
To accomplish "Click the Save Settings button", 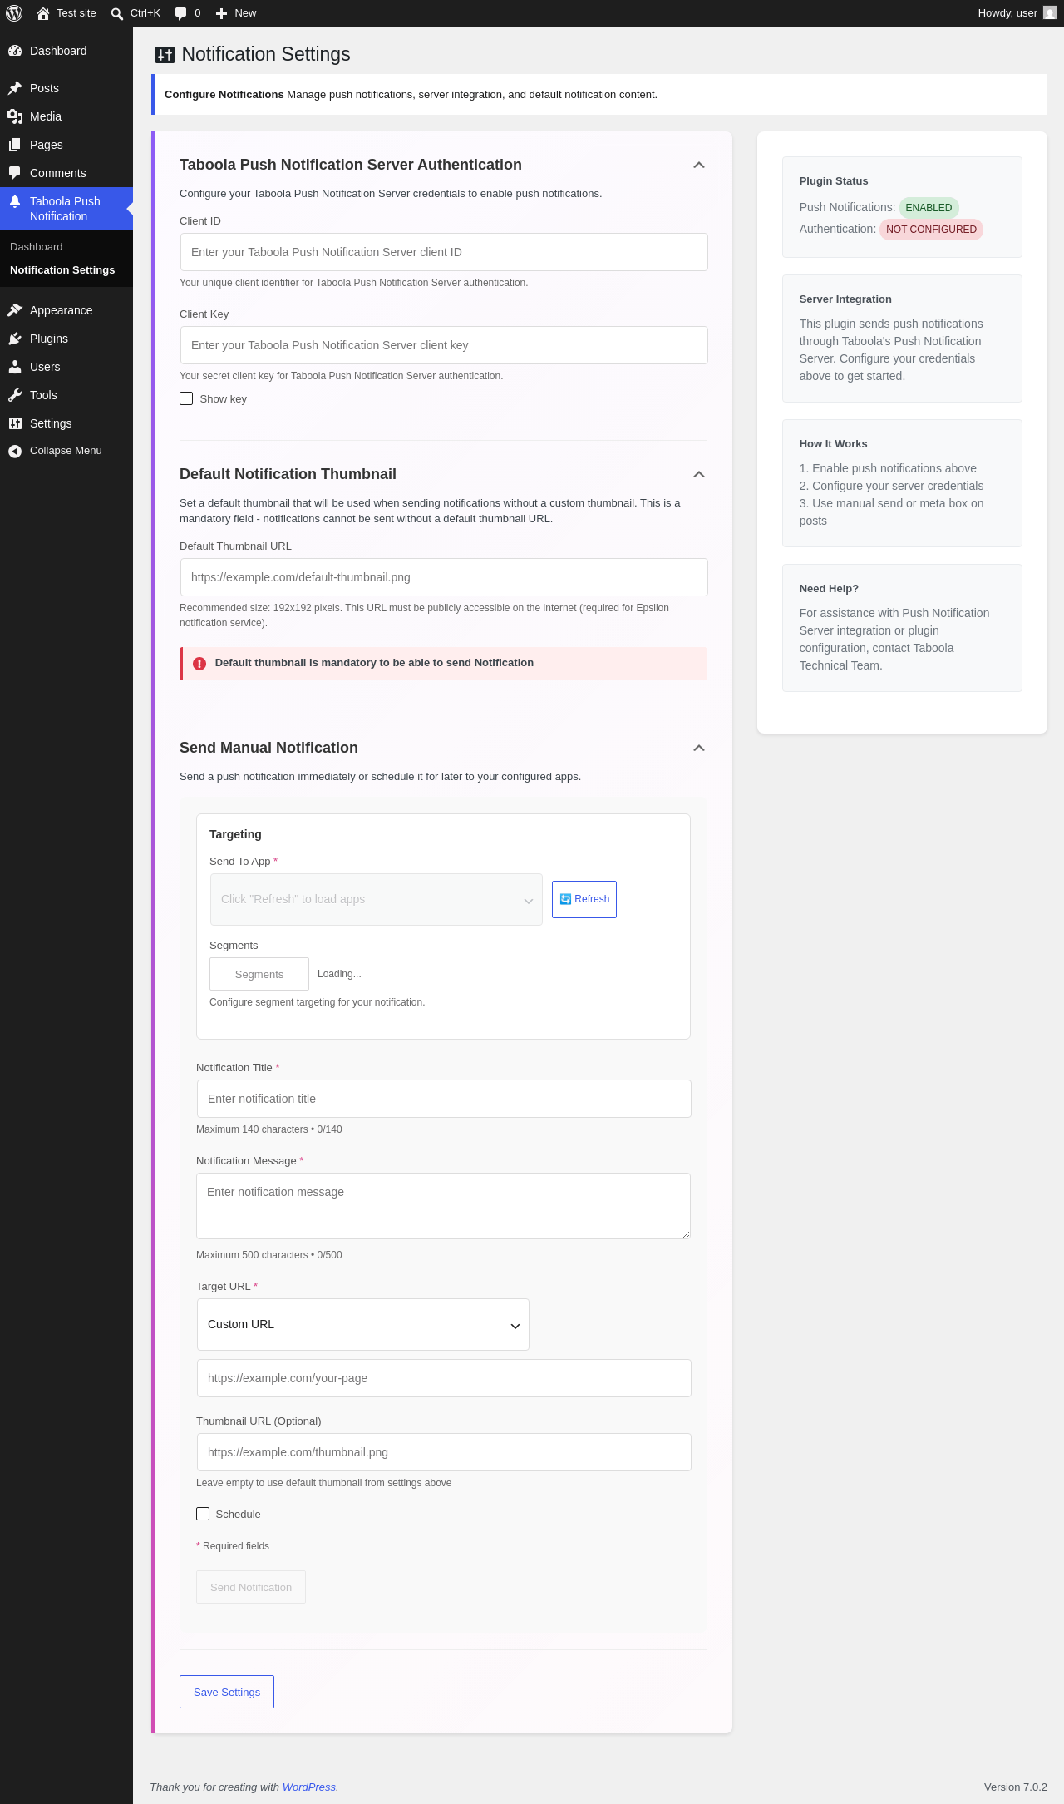I will [x=227, y=1692].
